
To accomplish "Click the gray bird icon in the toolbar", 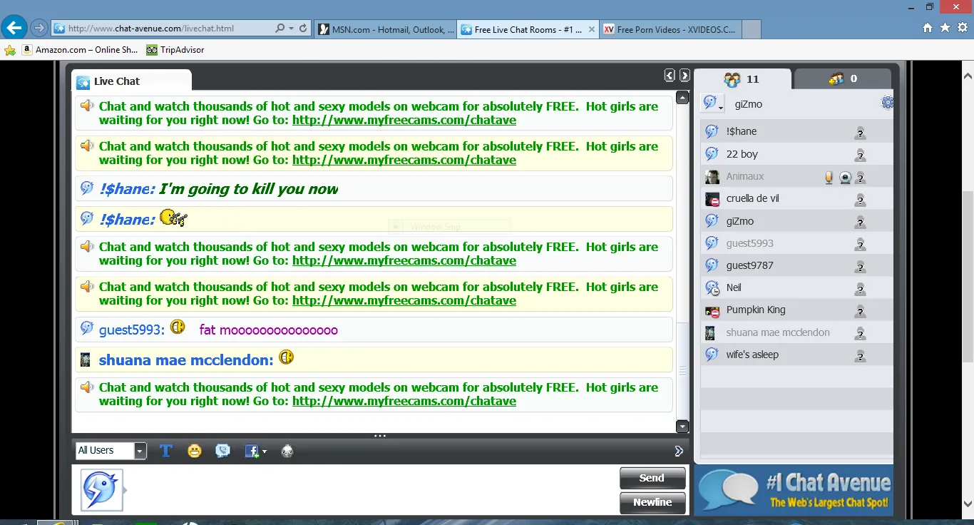I will pyautogui.click(x=287, y=451).
